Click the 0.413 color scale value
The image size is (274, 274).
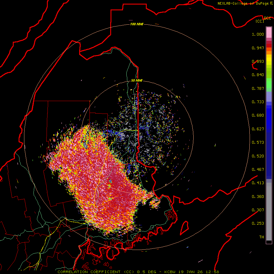point(258,183)
